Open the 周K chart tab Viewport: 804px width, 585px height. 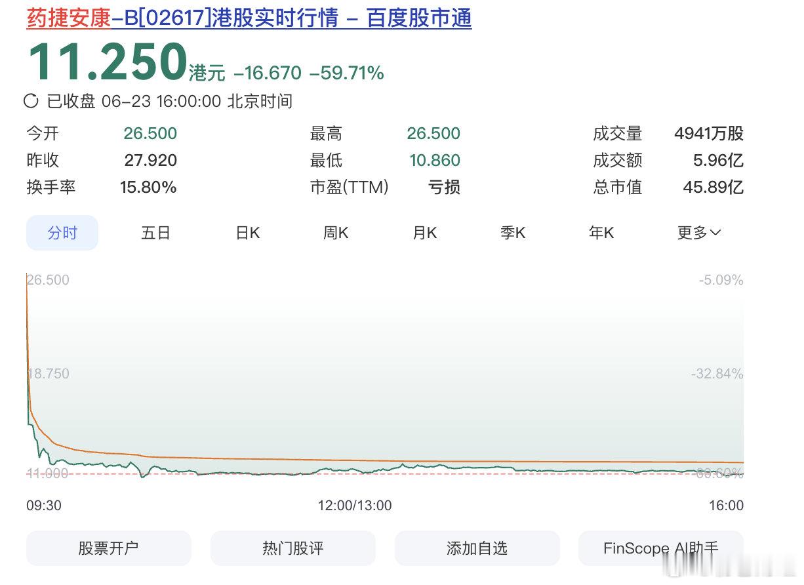(336, 233)
